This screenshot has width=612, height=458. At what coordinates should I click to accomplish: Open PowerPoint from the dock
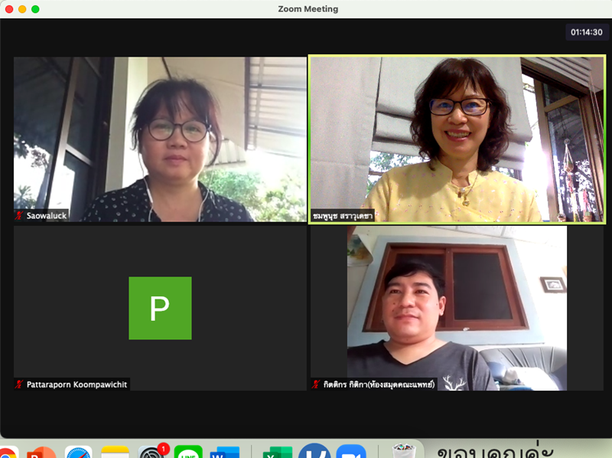click(x=41, y=452)
